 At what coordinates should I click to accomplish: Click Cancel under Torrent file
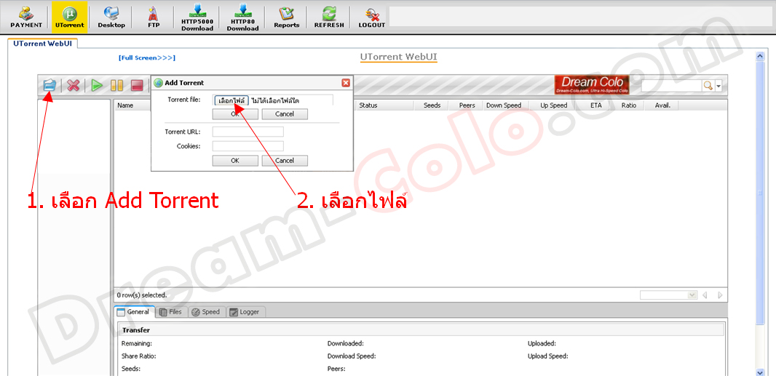(x=285, y=113)
